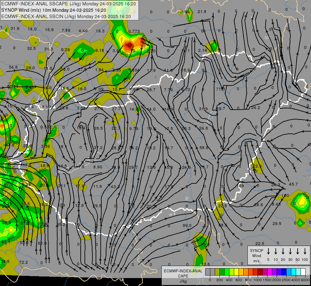
Task: Click the 'SYNOP Wind m/s' legend title
Action: click(256, 255)
